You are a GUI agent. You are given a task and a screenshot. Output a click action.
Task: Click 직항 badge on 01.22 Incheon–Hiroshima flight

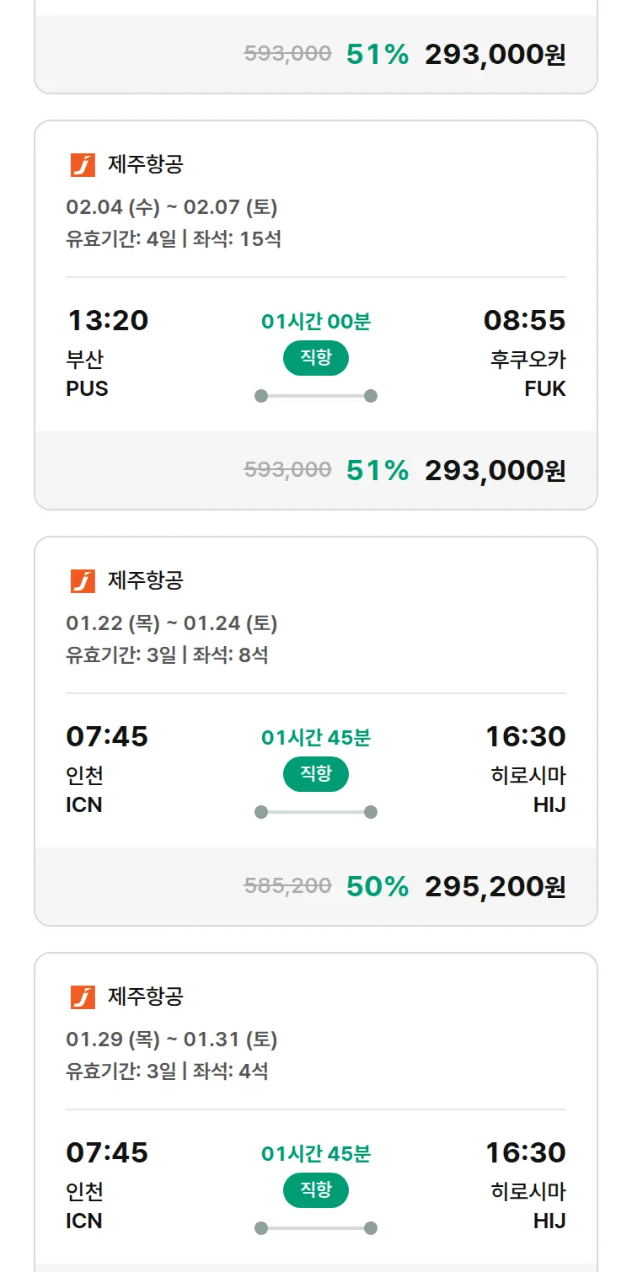pyautogui.click(x=315, y=774)
